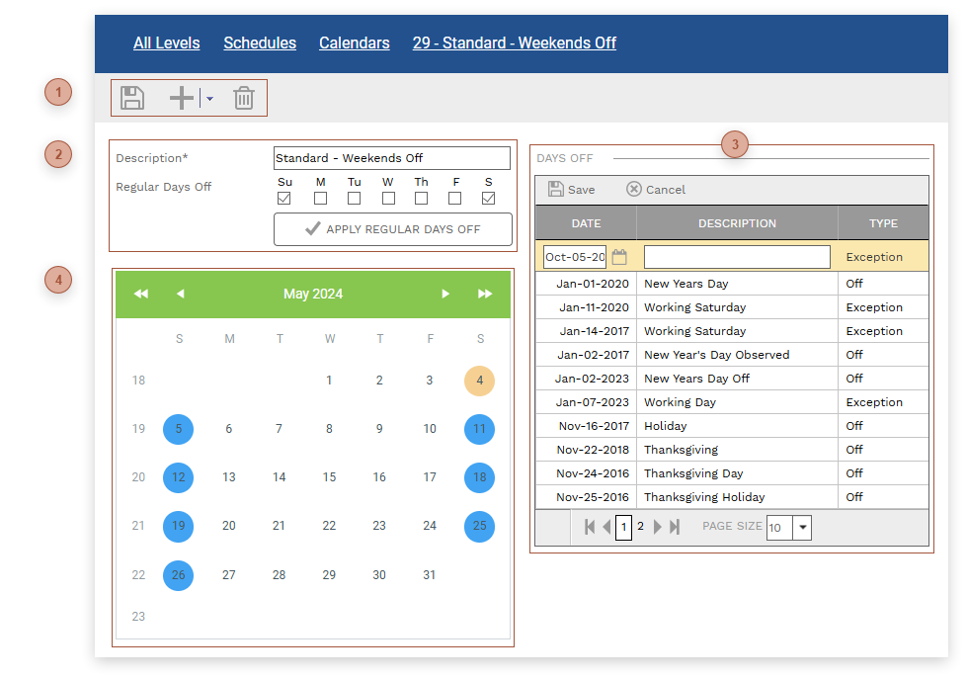Open the Page Size dropdown
Image resolution: width=967 pixels, height=680 pixels.
click(802, 528)
